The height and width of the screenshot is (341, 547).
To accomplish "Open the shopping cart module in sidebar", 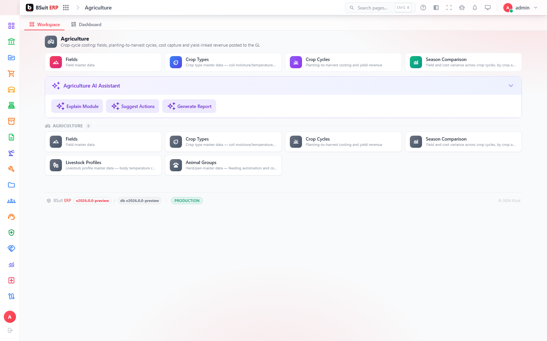I will coord(11,74).
